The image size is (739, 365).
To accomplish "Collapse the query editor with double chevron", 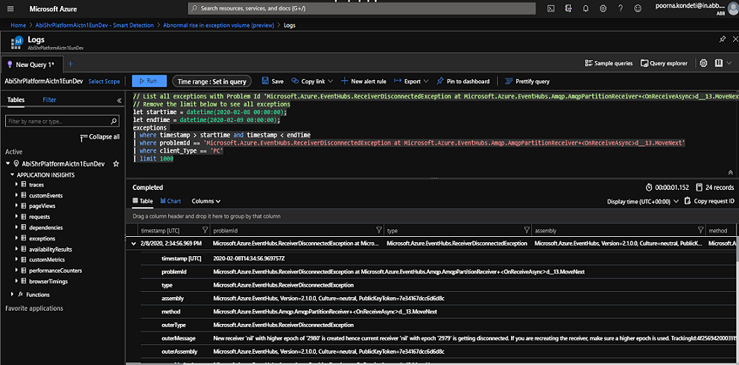I will coord(731,172).
